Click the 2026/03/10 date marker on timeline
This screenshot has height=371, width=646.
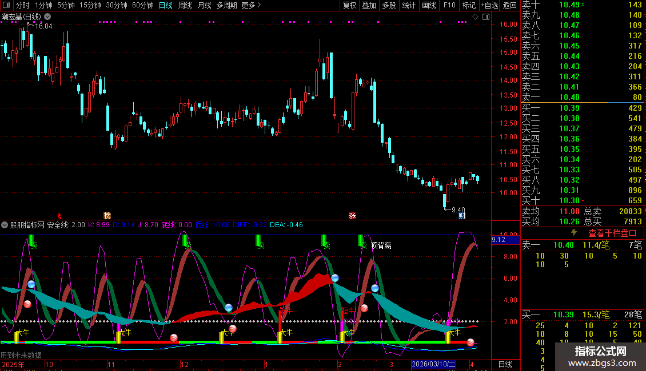tap(433, 364)
